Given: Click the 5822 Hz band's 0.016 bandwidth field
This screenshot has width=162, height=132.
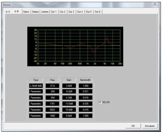Looking at the screenshot, I should [85, 110].
